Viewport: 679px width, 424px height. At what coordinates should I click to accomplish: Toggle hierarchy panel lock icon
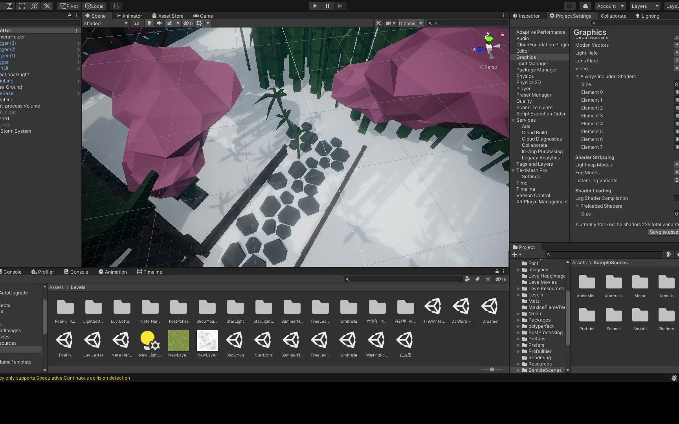(70, 16)
